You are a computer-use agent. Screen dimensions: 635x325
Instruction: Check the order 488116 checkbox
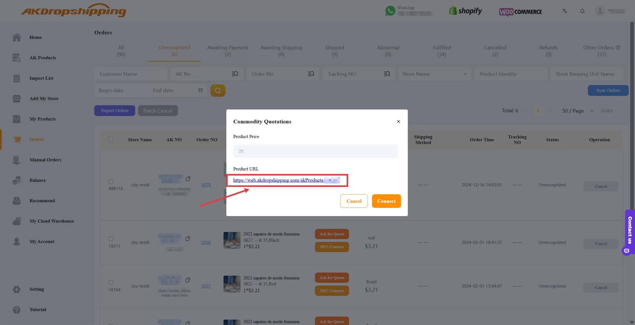pyautogui.click(x=111, y=181)
